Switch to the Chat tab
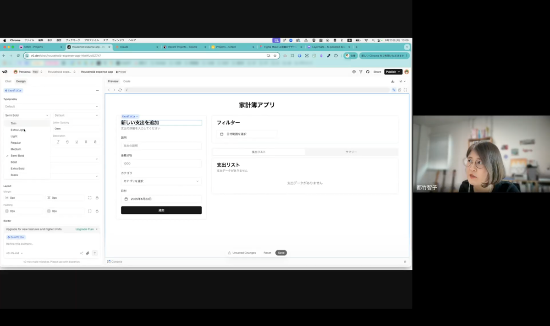550x326 pixels. tap(8, 81)
